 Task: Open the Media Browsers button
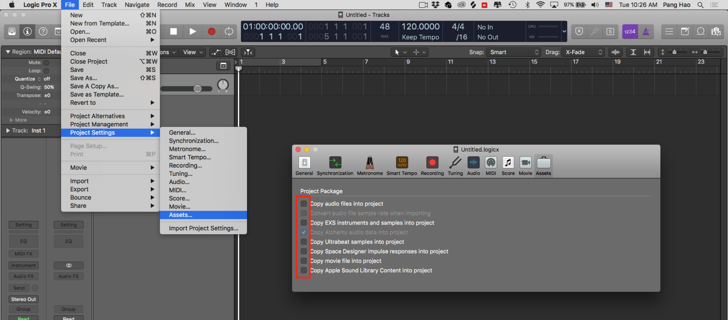tap(716, 31)
